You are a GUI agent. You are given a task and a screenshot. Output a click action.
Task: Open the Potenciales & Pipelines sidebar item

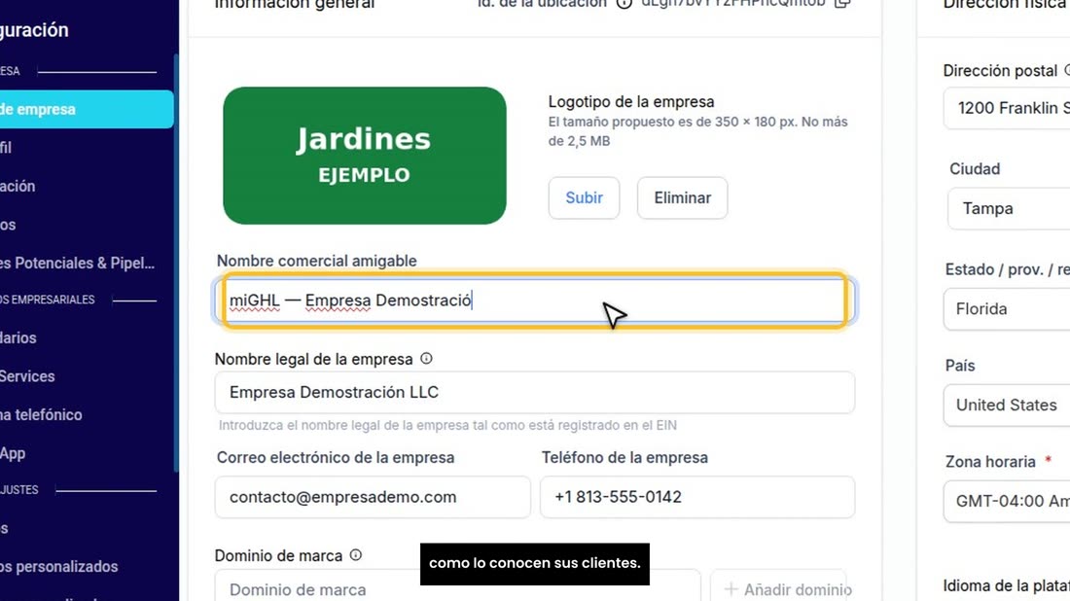pos(77,264)
